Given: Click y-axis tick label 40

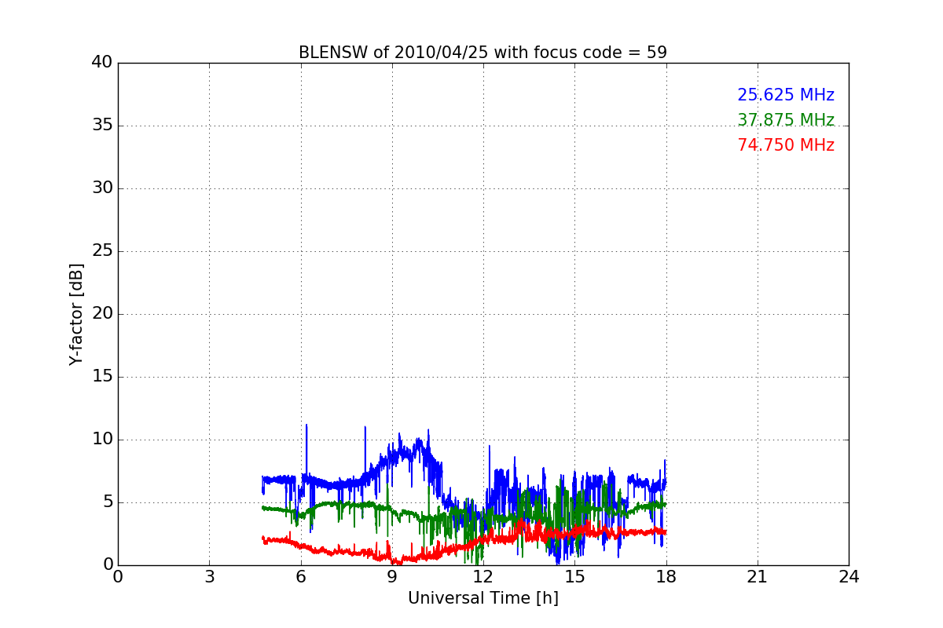Looking at the screenshot, I should [x=102, y=63].
